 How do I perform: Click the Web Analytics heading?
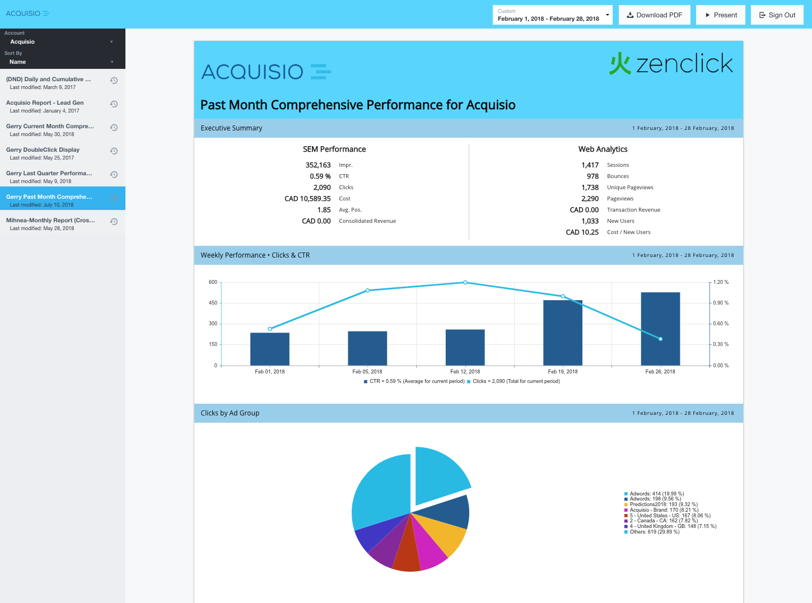tap(603, 149)
